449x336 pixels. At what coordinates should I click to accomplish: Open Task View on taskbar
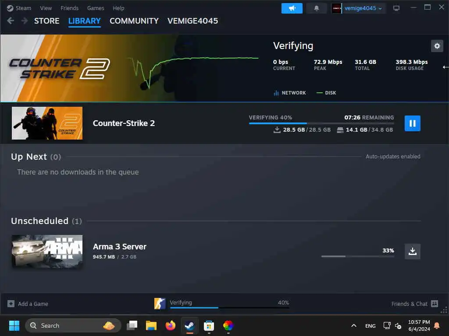point(132,325)
